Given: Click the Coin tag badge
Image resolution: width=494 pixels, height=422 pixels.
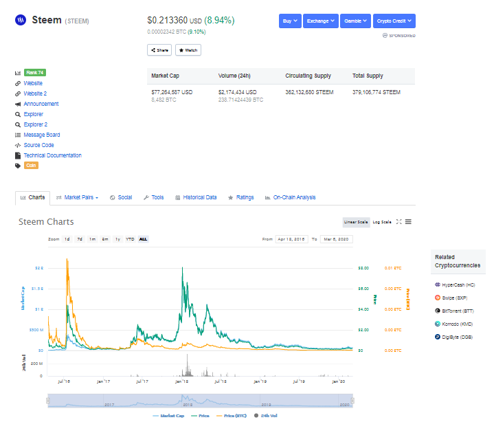Looking at the screenshot, I should pos(31,166).
